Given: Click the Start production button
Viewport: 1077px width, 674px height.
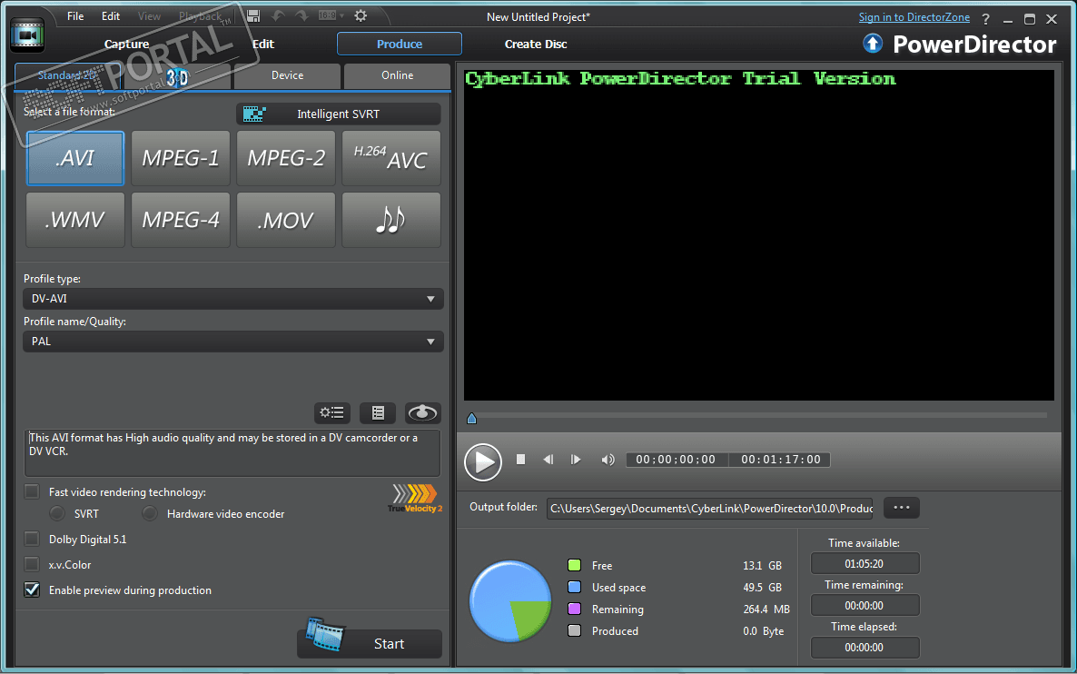Looking at the screenshot, I should point(370,643).
